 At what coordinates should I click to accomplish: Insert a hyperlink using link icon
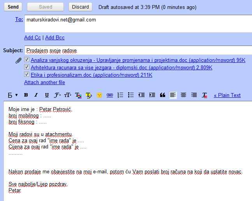[x=110, y=95]
